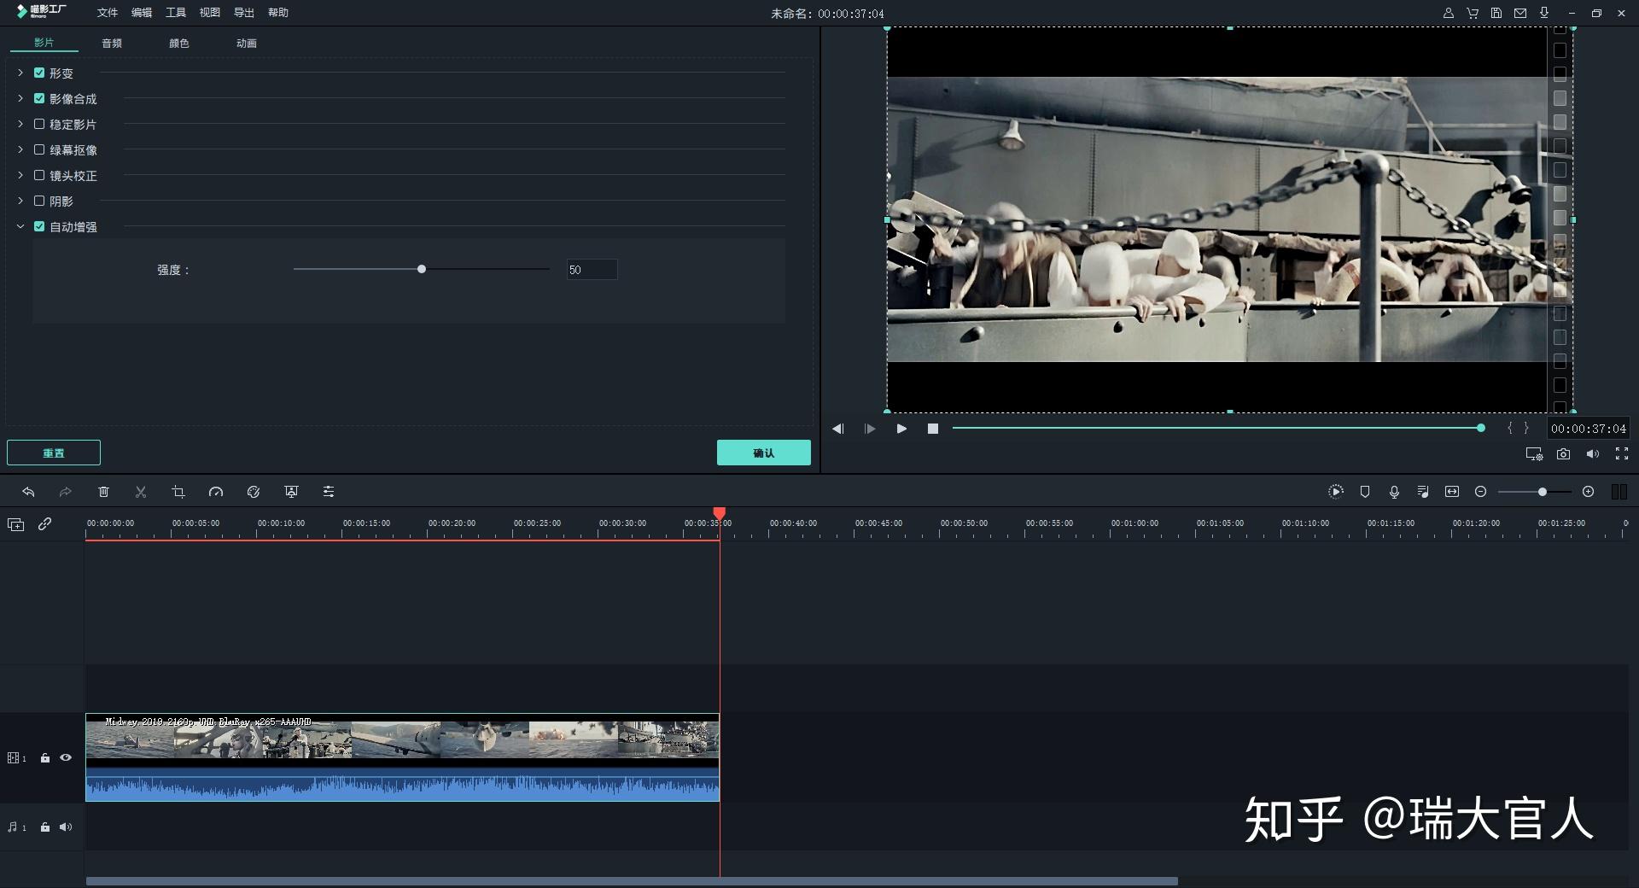Mute audio track 1 speaker
1639x888 pixels.
(66, 827)
